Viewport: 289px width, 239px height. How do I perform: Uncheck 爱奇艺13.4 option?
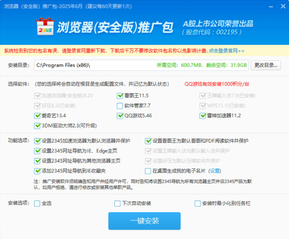[37, 116]
